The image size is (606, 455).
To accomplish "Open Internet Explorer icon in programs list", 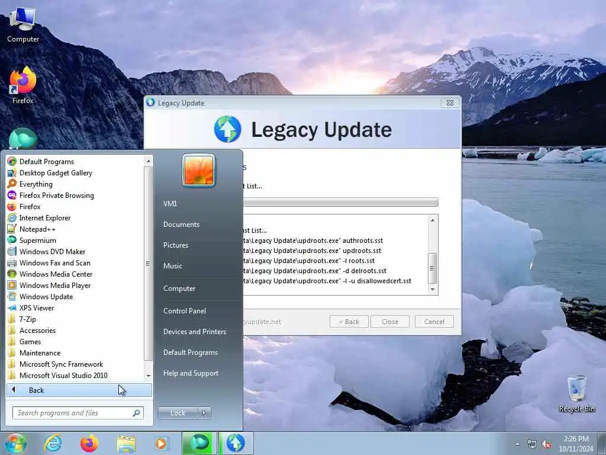I will (12, 217).
